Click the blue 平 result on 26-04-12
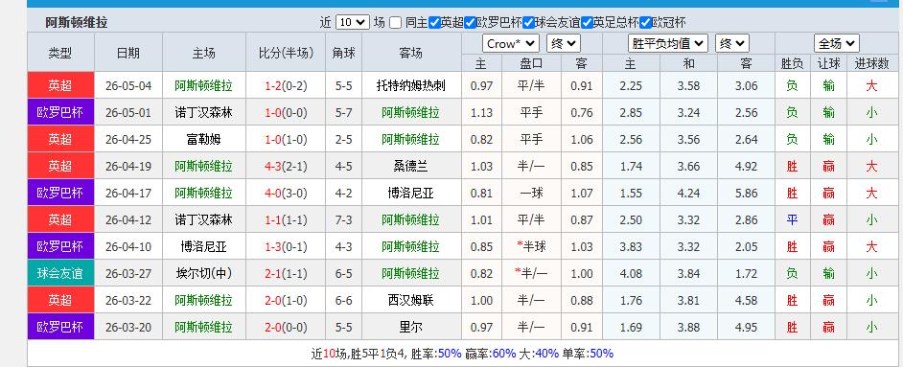 (x=792, y=219)
